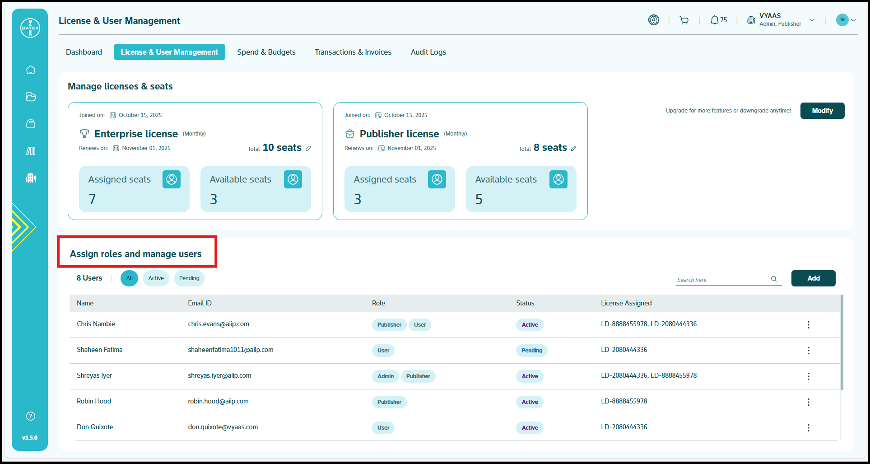The width and height of the screenshot is (870, 464).
Task: Open the options menu for Robin Hood
Action: [x=808, y=402]
